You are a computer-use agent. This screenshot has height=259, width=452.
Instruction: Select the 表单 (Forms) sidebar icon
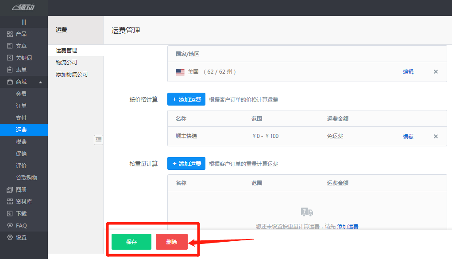(x=18, y=70)
